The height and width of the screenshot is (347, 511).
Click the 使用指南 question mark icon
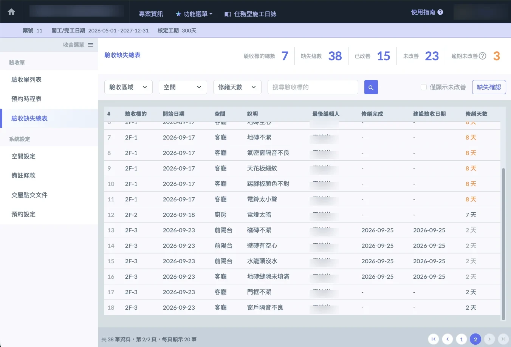pos(440,12)
